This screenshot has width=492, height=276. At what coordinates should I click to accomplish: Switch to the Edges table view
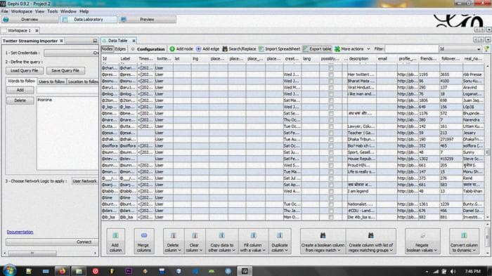coord(120,49)
